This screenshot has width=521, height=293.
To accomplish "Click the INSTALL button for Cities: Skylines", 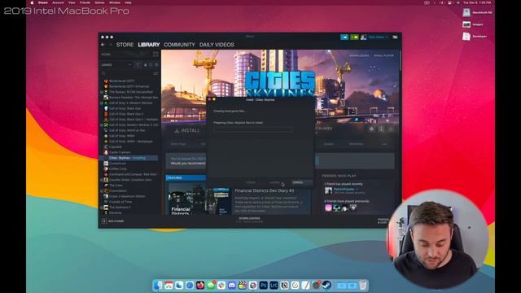I will pos(187,130).
